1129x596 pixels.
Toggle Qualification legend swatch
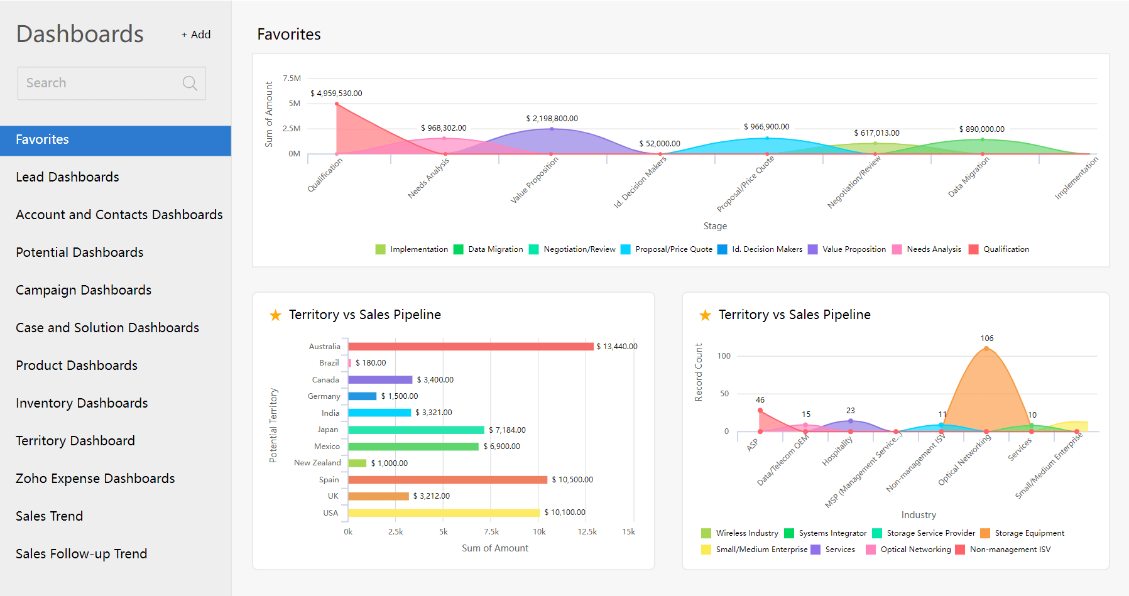coord(974,249)
